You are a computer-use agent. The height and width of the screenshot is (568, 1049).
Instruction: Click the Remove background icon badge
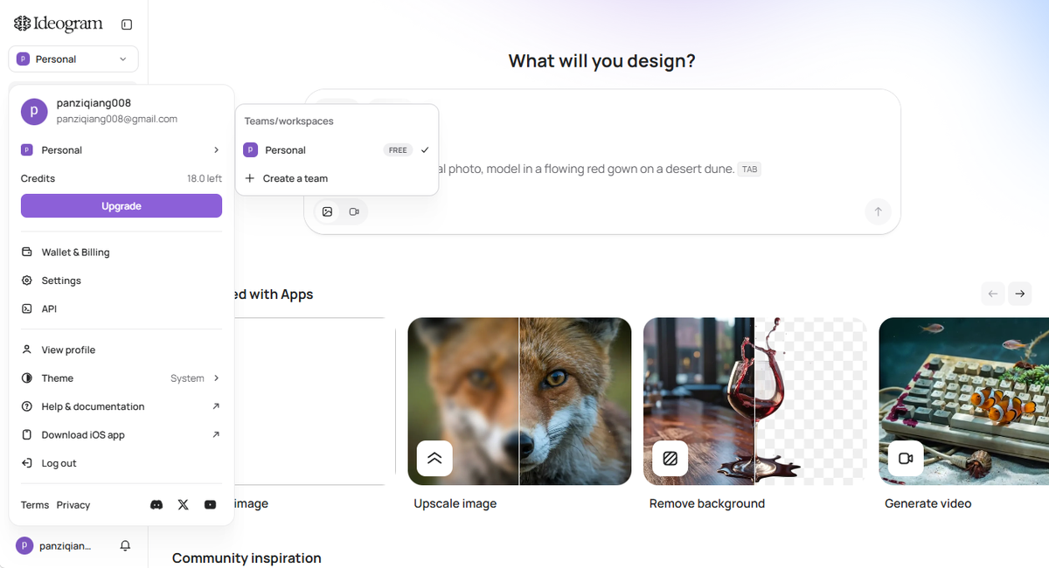(x=670, y=458)
